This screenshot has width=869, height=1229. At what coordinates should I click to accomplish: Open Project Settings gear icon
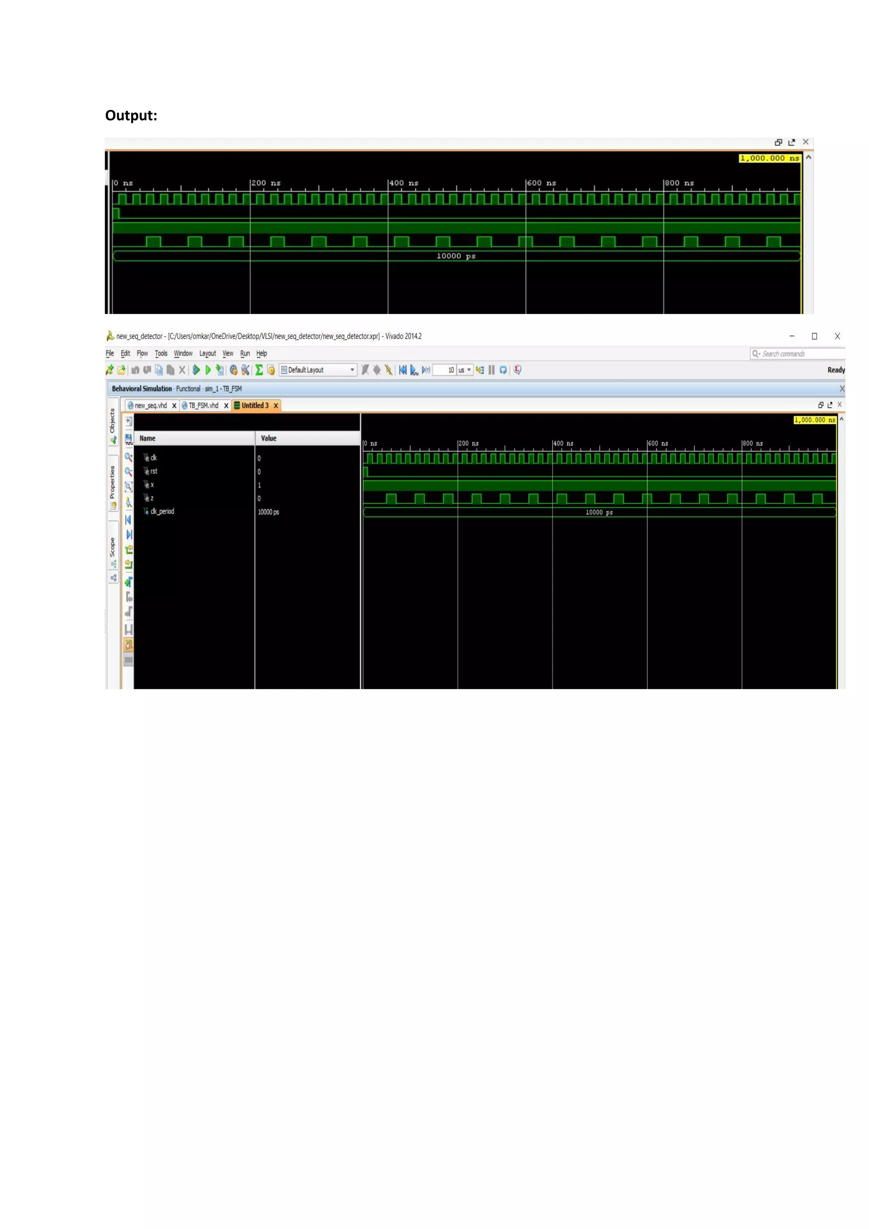click(x=234, y=370)
